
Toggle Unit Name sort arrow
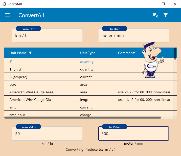pos(30,53)
